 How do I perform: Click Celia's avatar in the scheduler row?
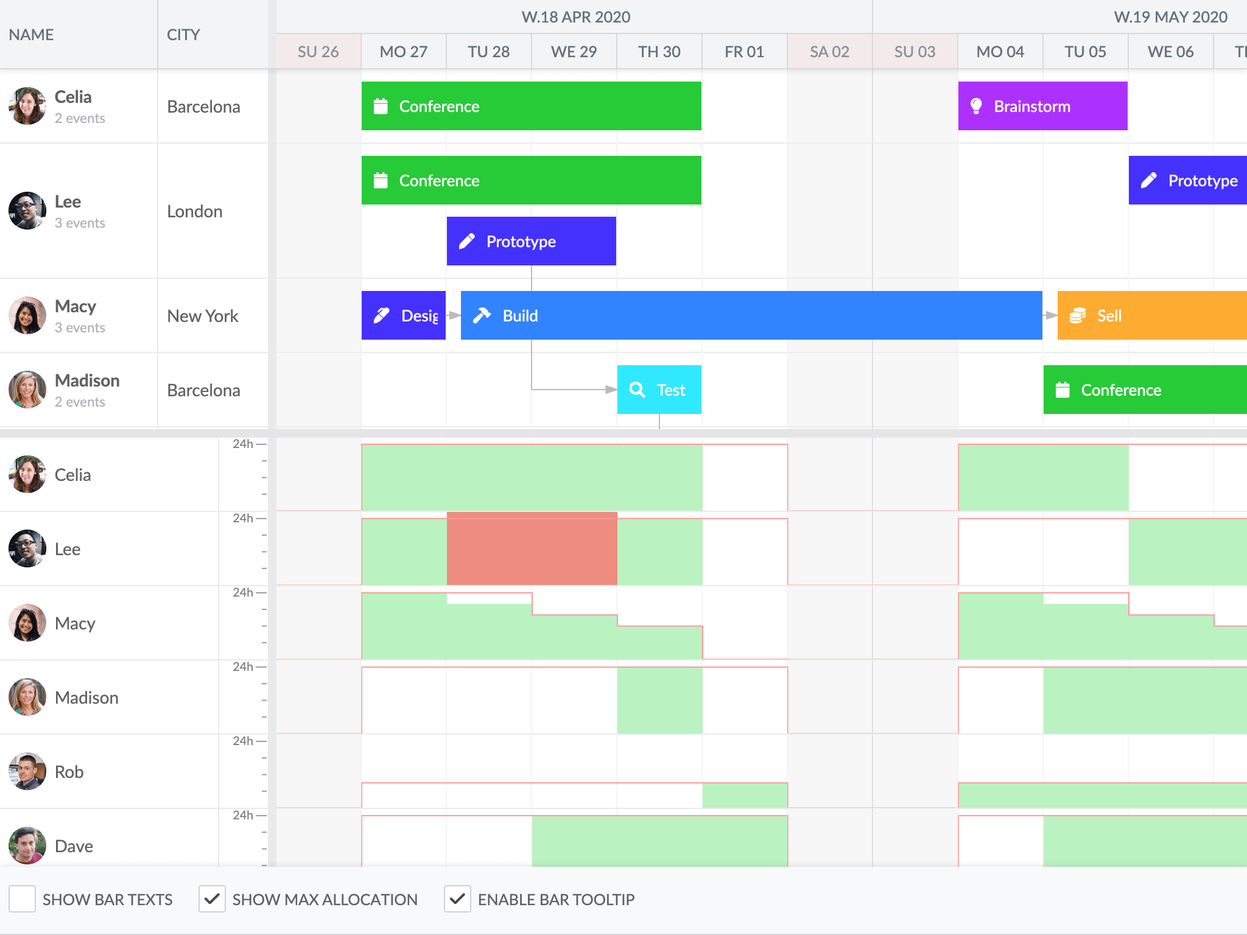tap(27, 106)
